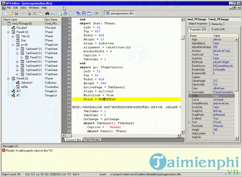
Task: Click the ilT image list icon
Action: pyautogui.click(x=13, y=95)
